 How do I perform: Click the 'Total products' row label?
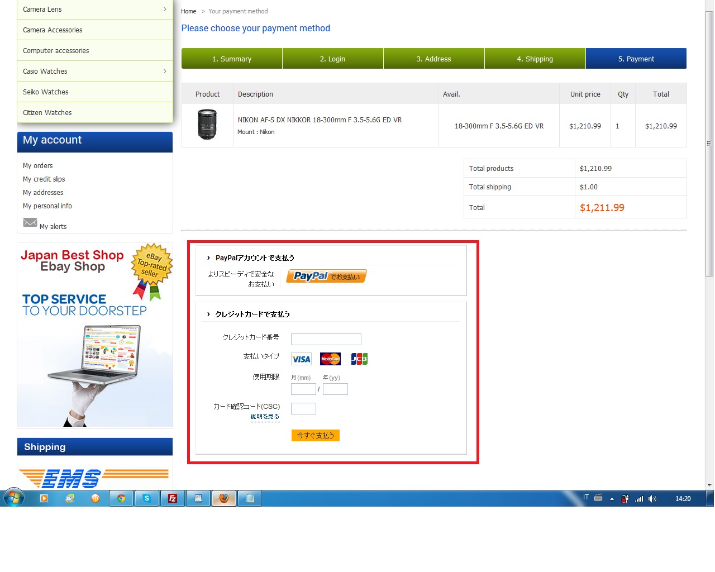[492, 169]
